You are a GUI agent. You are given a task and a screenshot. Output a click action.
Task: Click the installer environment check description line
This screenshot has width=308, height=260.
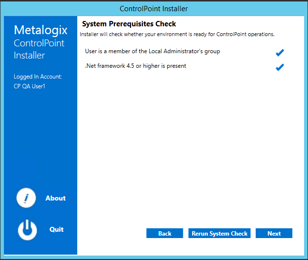click(x=177, y=34)
